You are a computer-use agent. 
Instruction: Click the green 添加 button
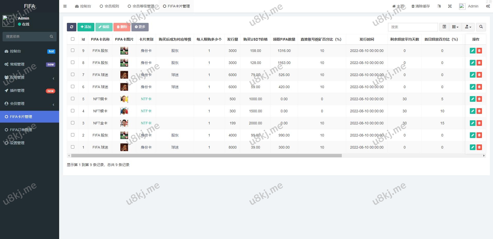point(86,27)
